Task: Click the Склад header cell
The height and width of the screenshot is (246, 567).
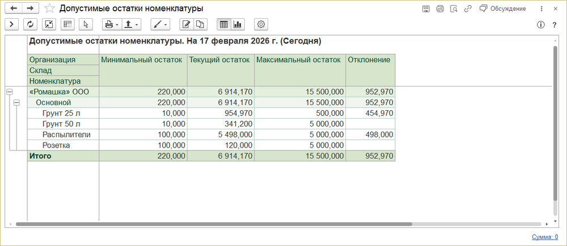Action: pyautogui.click(x=64, y=70)
